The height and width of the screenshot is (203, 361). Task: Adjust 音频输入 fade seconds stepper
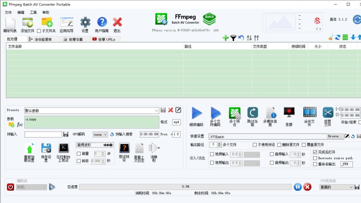click(x=299, y=155)
